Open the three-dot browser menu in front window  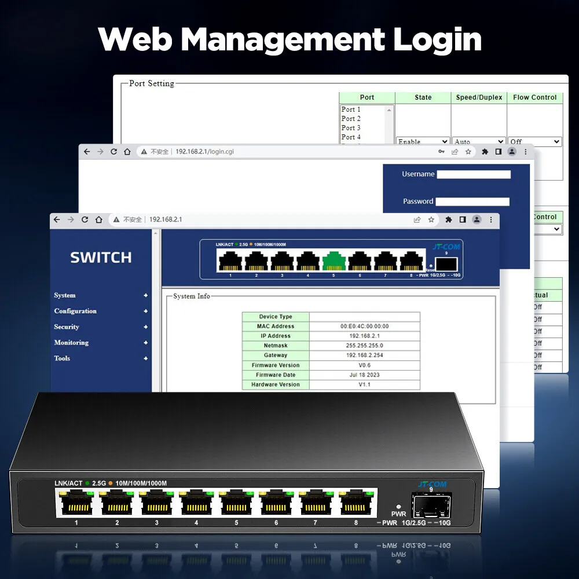491,219
